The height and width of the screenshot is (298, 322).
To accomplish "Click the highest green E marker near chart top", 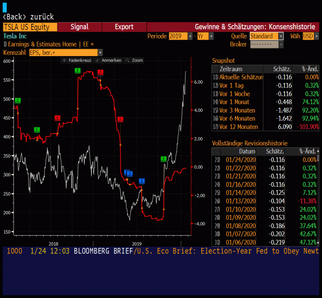I will pyautogui.click(x=77, y=71).
